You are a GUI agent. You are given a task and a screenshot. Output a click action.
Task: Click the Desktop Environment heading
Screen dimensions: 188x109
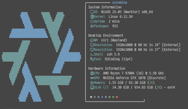[x=106, y=35]
